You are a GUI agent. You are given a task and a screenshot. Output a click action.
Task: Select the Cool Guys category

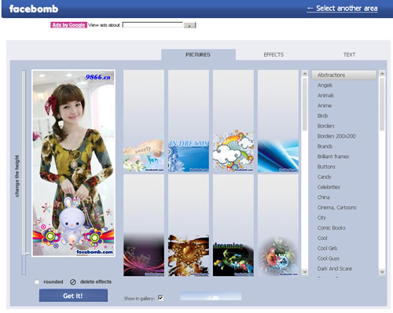329,259
